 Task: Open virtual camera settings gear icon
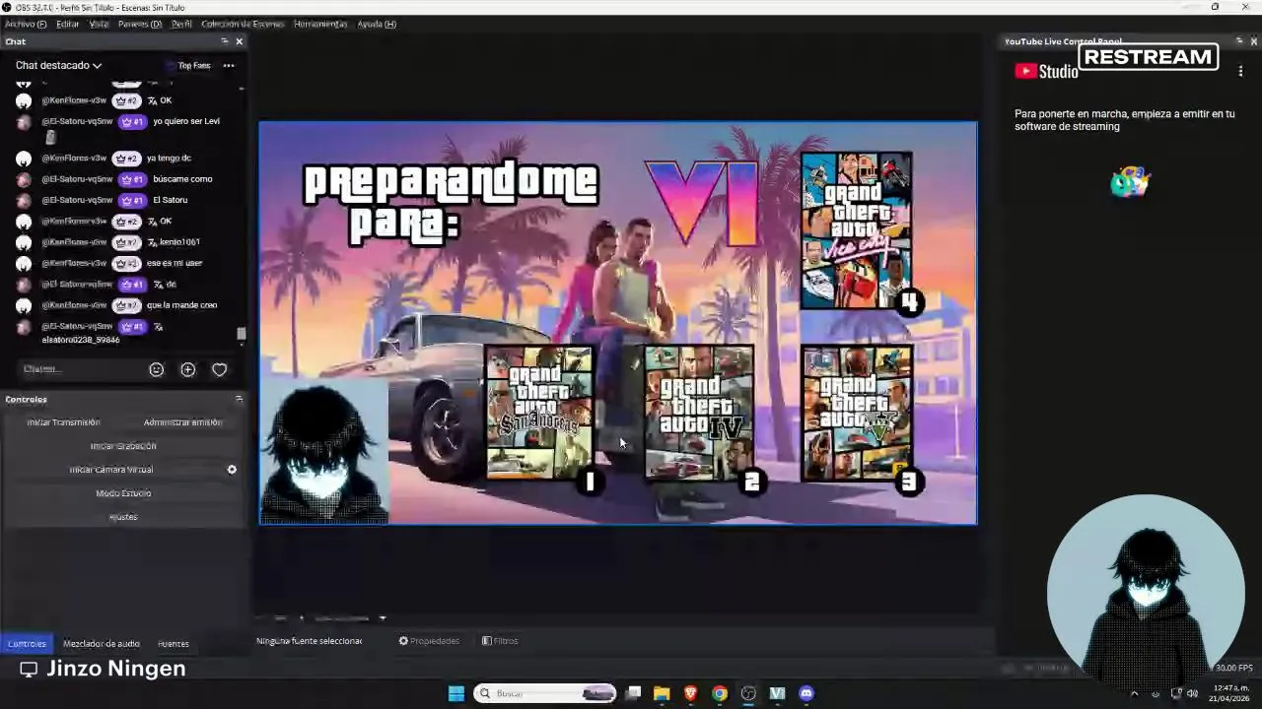coord(232,470)
